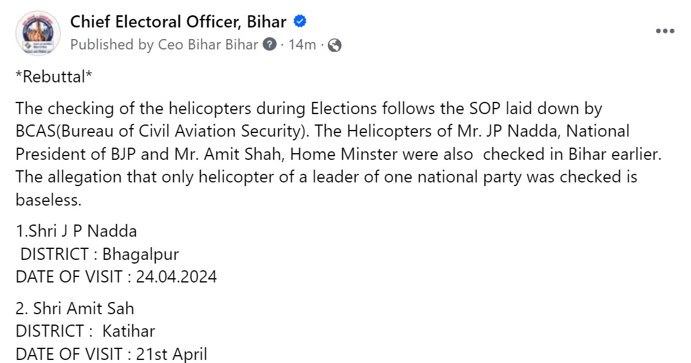691x363 pixels.
Task: Click 'Published by Ceo Bihar Bihar' text
Action: tap(164, 45)
